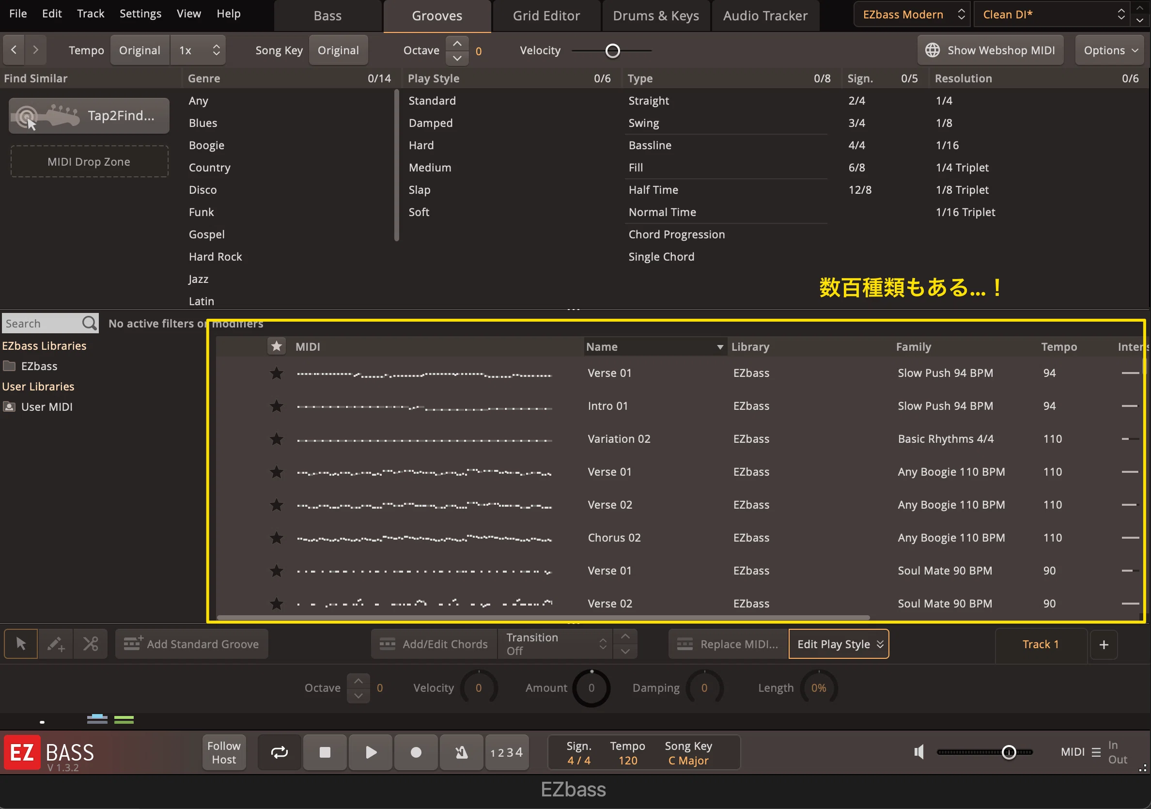Click the favorites star column header

pyautogui.click(x=276, y=346)
